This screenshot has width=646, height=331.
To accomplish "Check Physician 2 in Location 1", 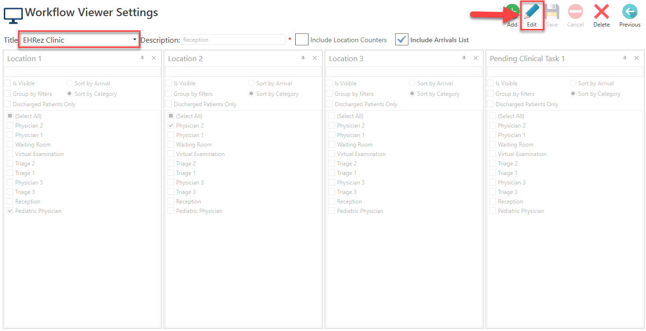I will point(10,126).
